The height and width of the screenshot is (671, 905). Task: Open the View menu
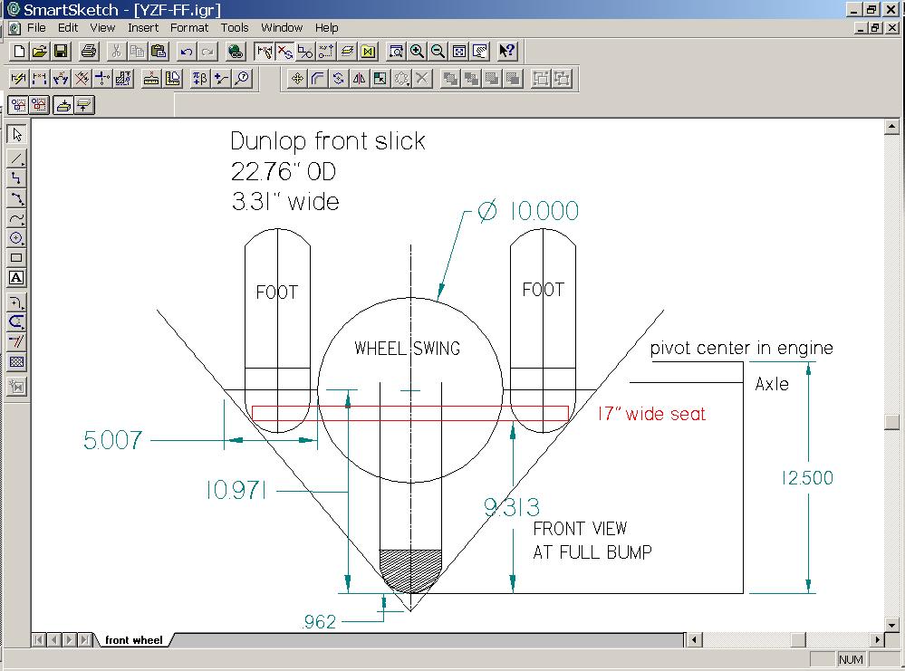102,28
